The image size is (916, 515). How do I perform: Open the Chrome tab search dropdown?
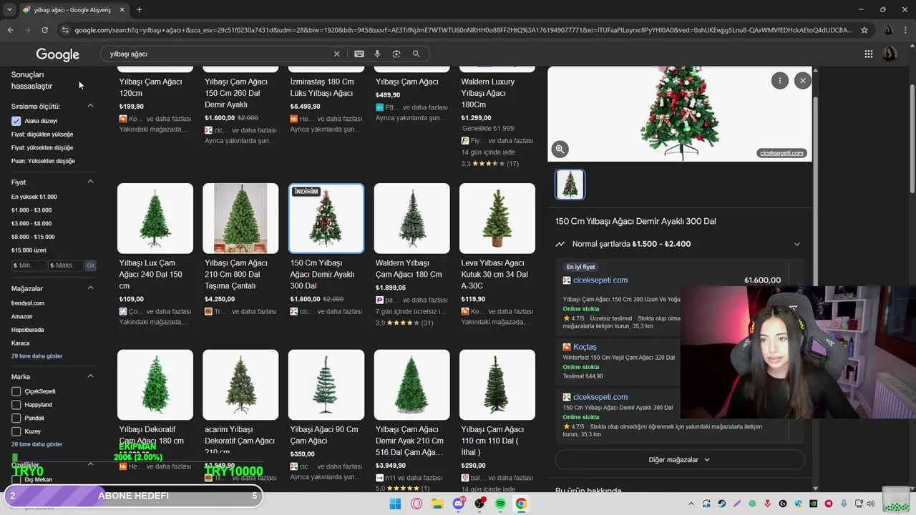point(9,10)
